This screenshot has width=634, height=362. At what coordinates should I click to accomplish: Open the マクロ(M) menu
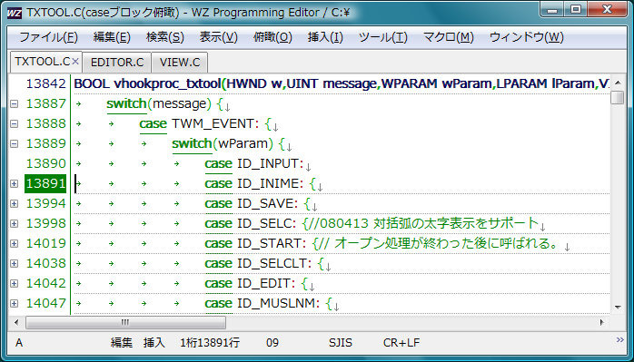449,37
